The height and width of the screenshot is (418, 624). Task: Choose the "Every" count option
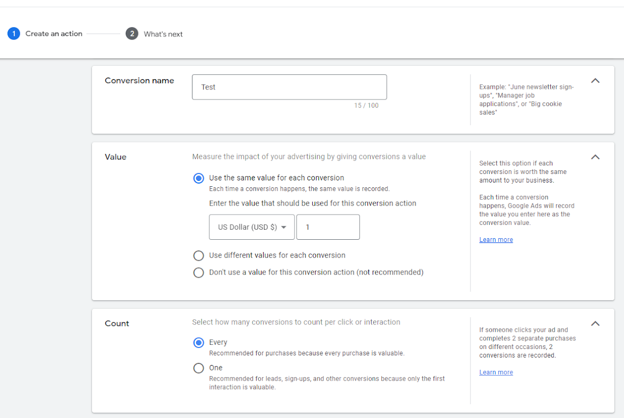tap(199, 343)
